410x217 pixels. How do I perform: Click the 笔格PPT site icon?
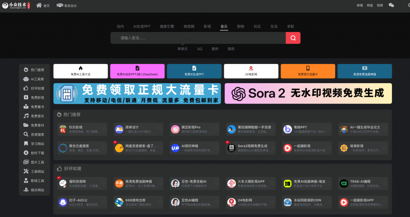287,129
